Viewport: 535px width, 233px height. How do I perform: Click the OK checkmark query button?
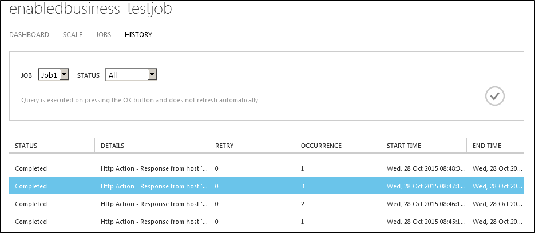point(495,97)
